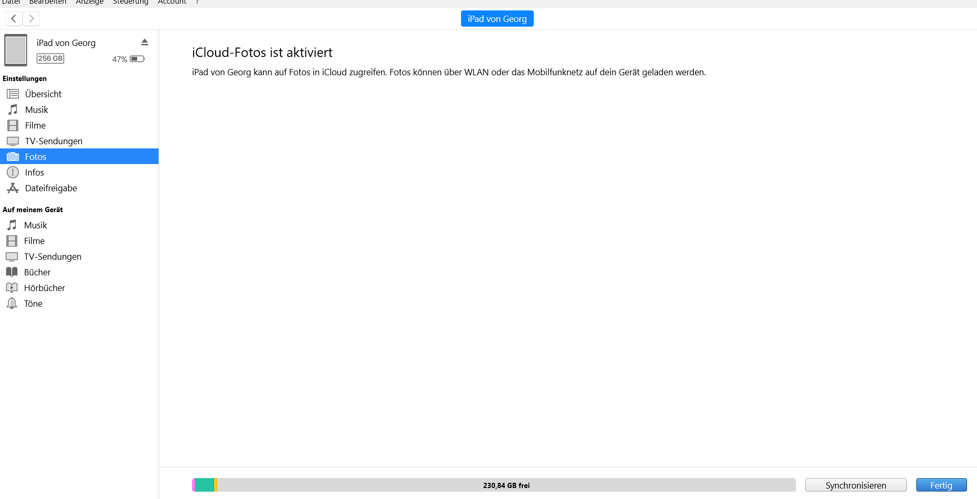977x499 pixels.
Task: Click the Infos info-circle icon
Action: pyautogui.click(x=13, y=172)
